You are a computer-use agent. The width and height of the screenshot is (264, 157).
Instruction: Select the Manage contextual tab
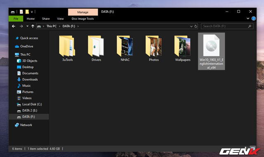click(83, 12)
